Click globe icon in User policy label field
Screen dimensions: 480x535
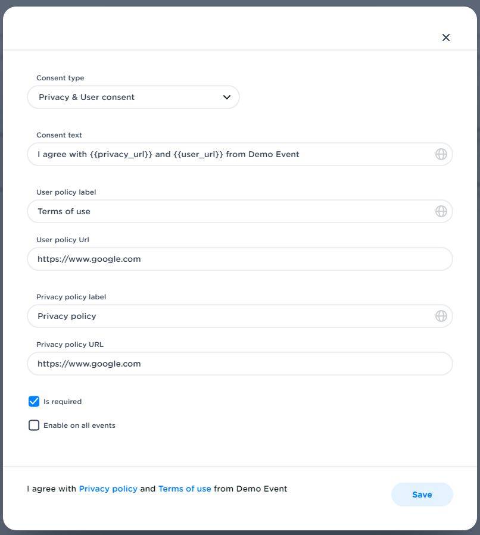pos(441,211)
